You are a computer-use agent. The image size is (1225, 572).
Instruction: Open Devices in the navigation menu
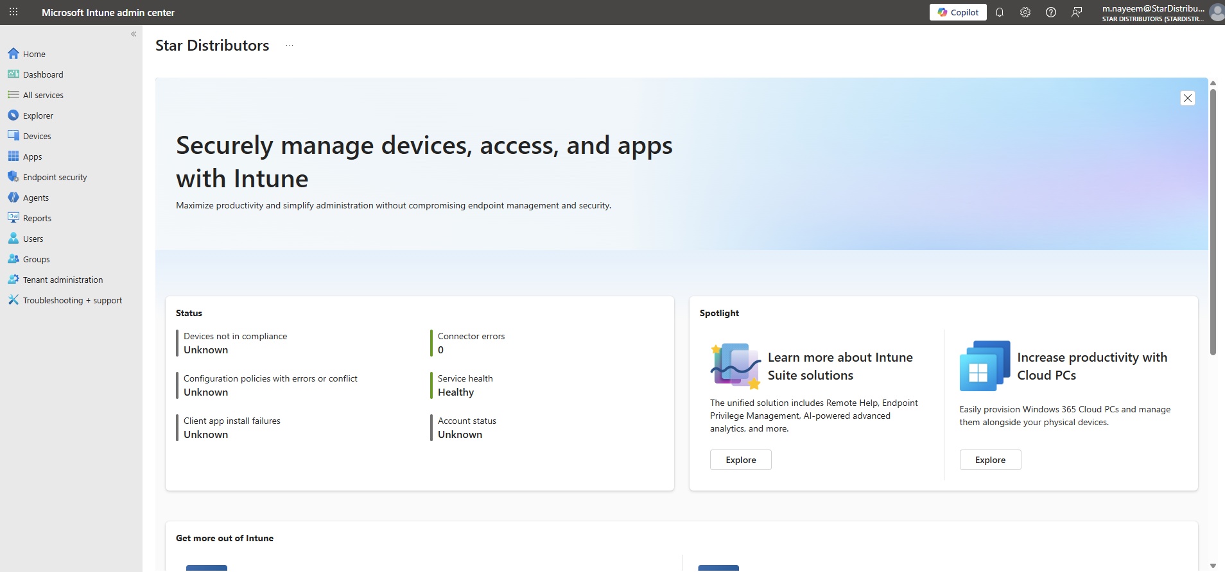[37, 136]
